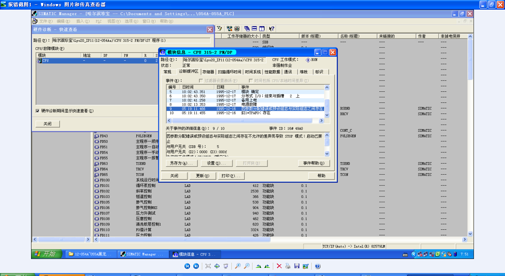Click the event details vertical scrollbar

click(x=327, y=145)
